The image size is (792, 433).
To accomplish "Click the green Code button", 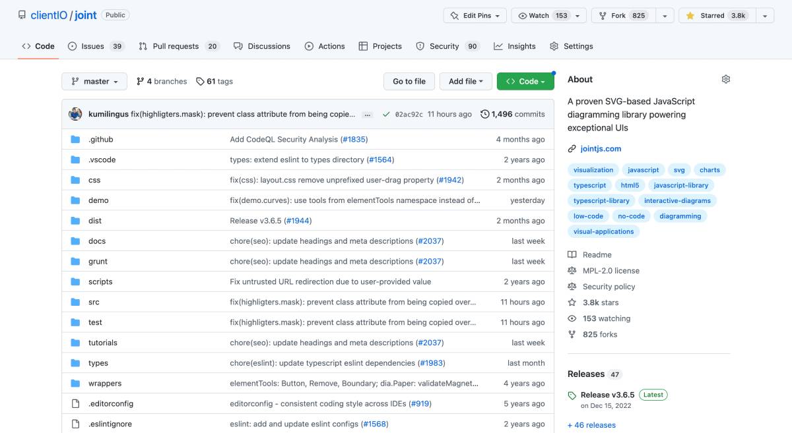I will pyautogui.click(x=525, y=80).
